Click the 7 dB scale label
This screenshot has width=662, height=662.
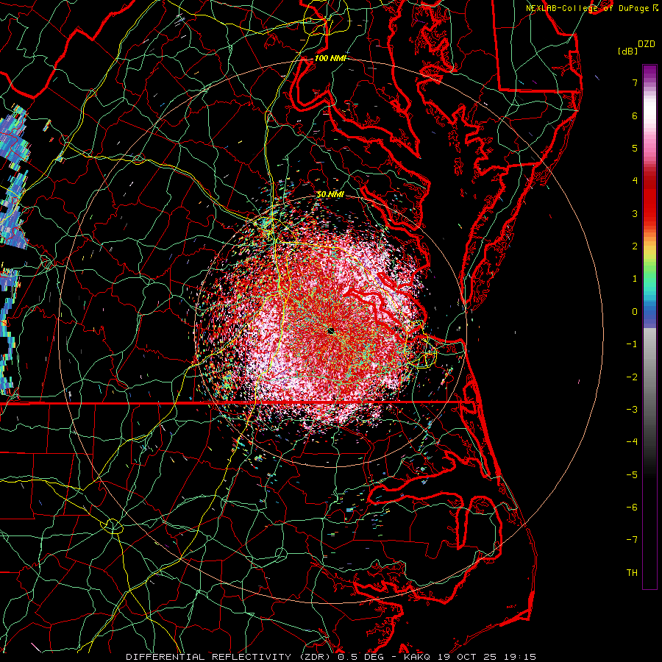tap(635, 82)
